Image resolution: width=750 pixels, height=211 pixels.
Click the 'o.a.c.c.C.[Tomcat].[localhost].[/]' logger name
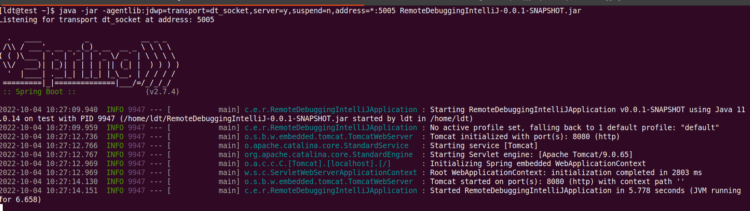pos(317,163)
